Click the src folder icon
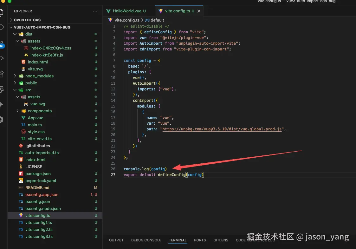Viewport: 356px width, 249px height. pyautogui.click(x=21, y=90)
